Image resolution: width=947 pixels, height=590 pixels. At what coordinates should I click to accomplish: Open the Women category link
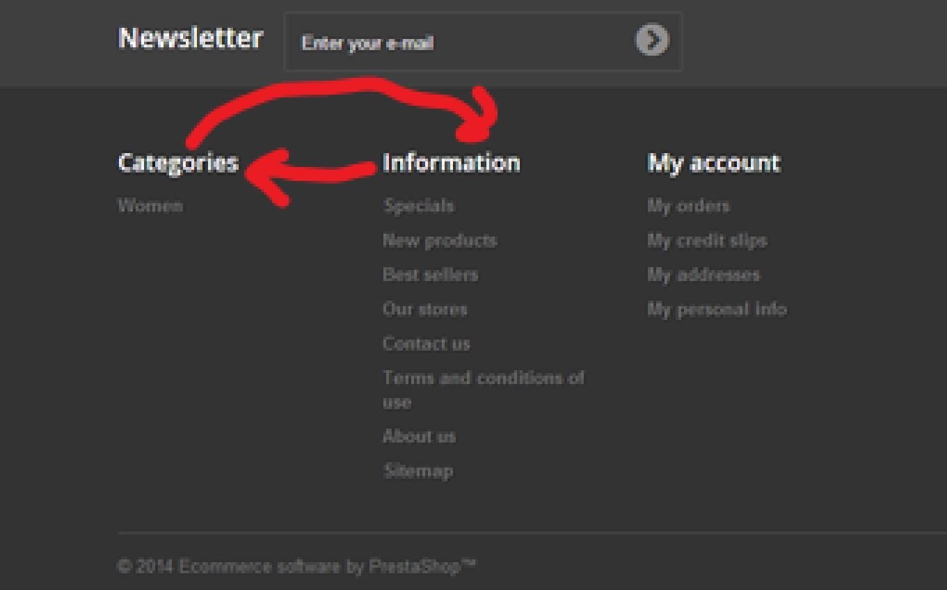151,206
